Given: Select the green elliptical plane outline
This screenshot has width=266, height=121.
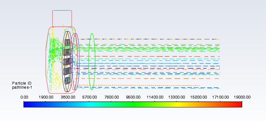Looking at the screenshot, I should [x=92, y=61].
